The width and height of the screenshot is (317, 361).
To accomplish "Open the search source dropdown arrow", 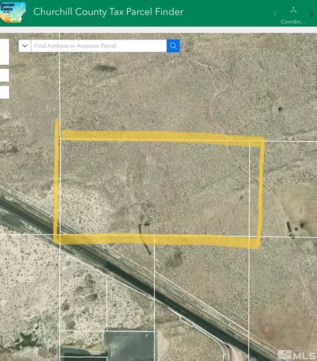I will (x=25, y=46).
